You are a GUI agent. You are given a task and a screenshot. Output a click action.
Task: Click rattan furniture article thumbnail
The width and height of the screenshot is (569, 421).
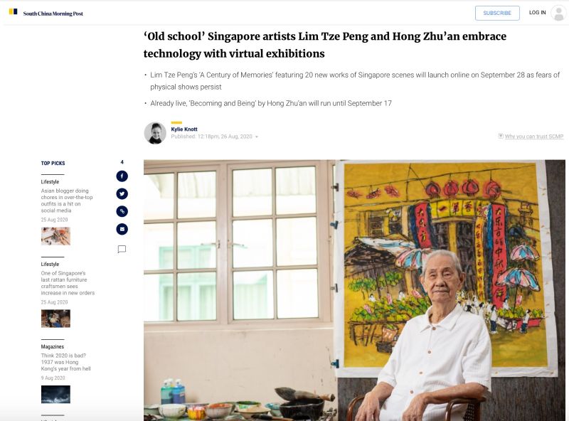pos(55,319)
